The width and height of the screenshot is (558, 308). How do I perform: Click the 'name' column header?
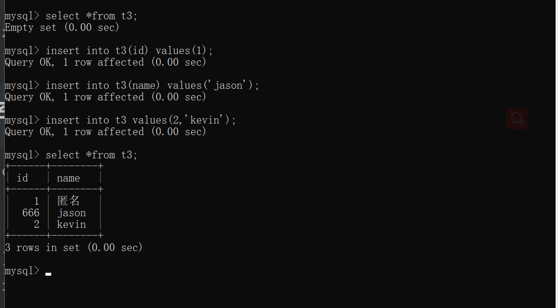coord(68,178)
